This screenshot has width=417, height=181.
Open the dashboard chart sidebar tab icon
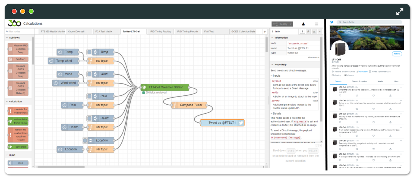(x=314, y=32)
